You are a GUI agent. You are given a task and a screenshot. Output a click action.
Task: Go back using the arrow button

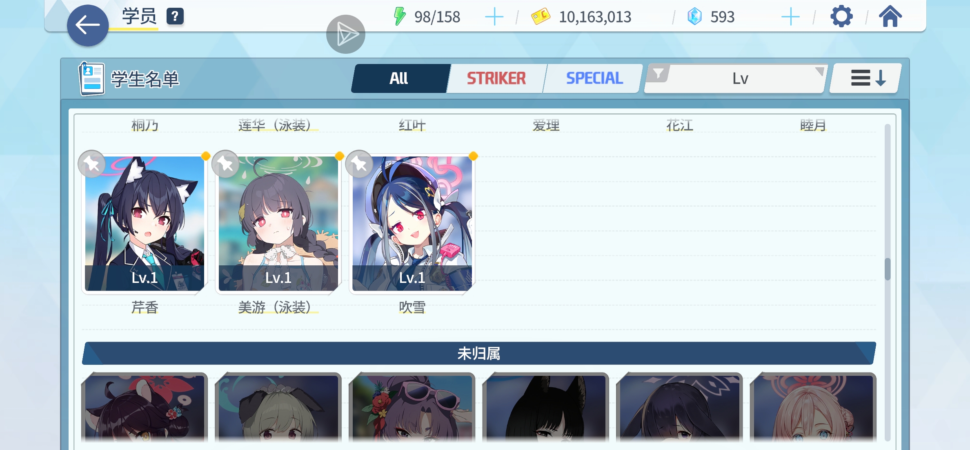88,25
